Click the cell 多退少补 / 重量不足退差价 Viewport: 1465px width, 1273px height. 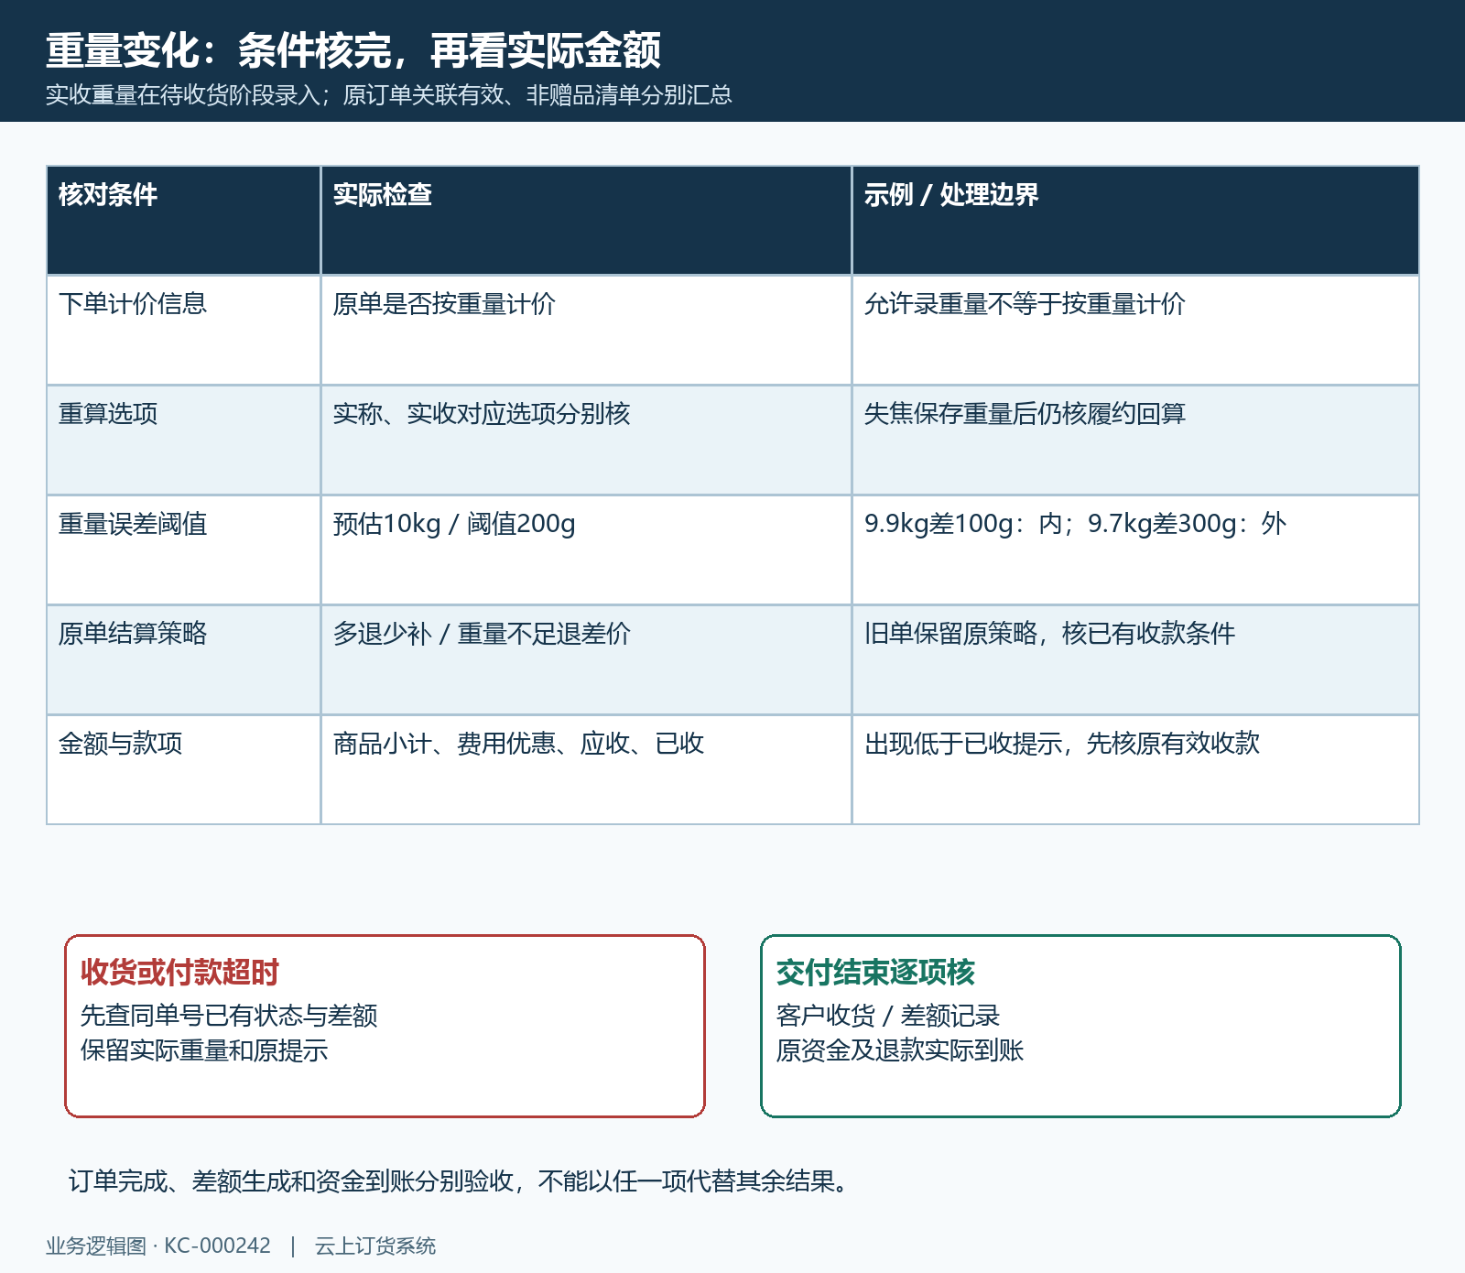click(x=586, y=659)
